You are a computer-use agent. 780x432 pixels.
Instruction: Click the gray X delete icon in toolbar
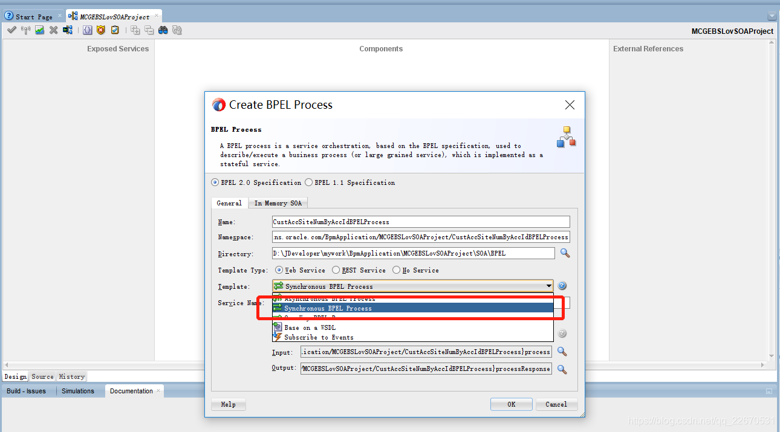pyautogui.click(x=53, y=30)
